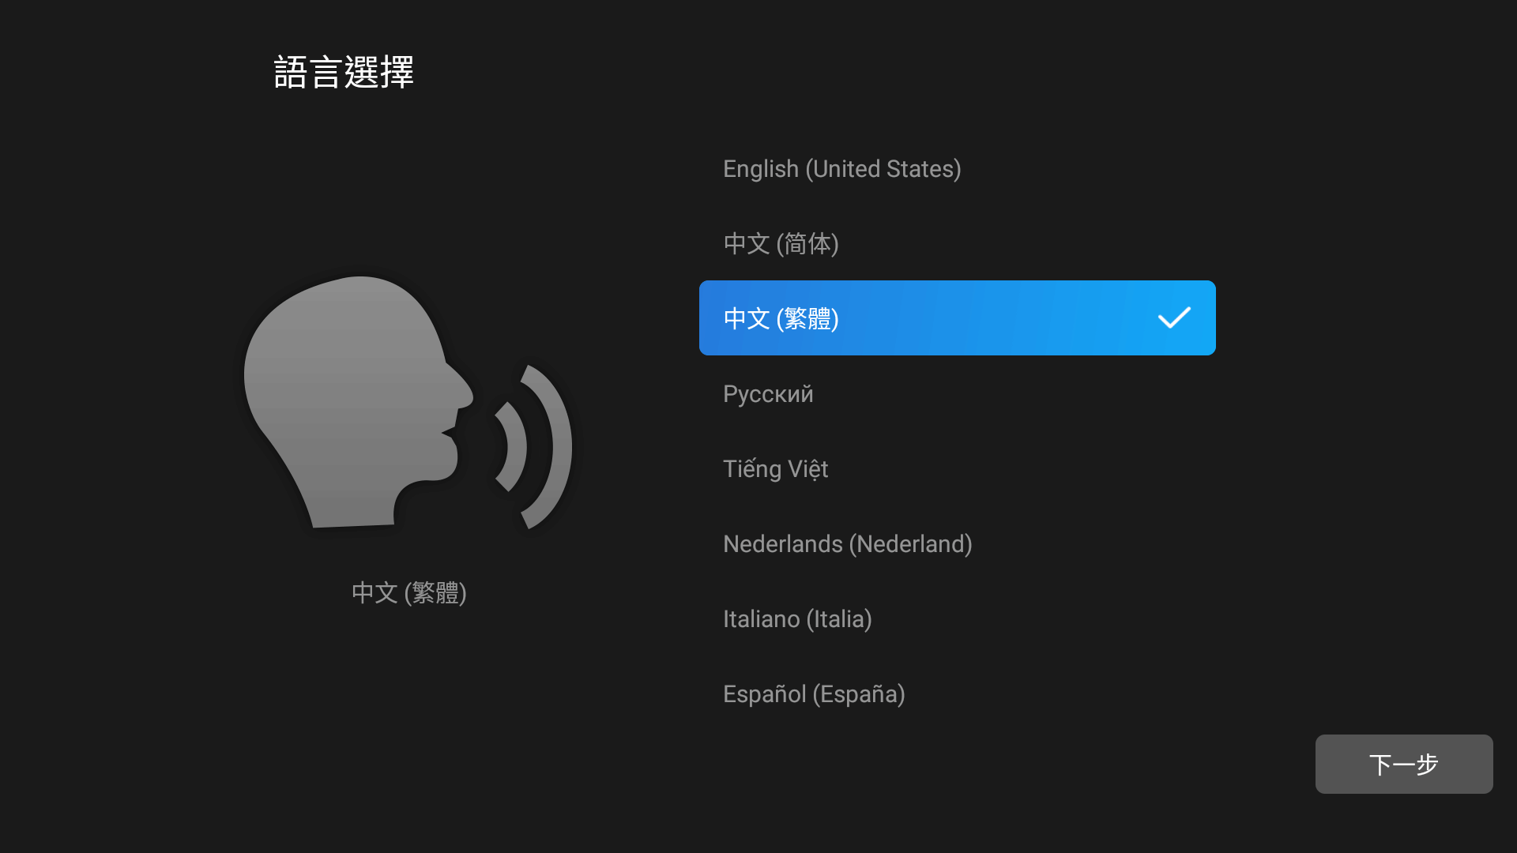Click the checkmark on the selected language
Screen dimensions: 1517x853
[1174, 318]
